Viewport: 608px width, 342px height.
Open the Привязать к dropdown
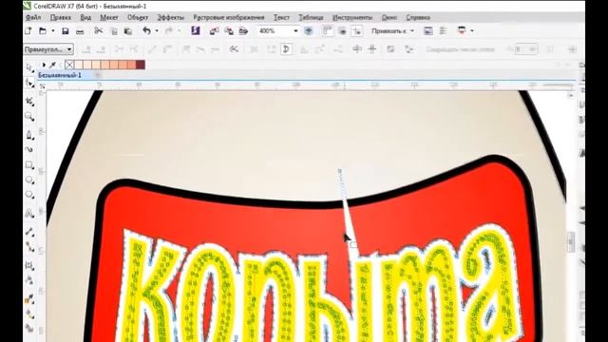pos(392,31)
